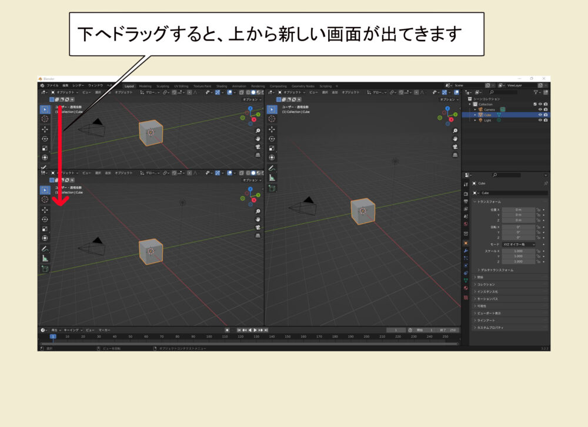
Task: Click the pan hand icon in the right viewport
Action: coord(455,139)
